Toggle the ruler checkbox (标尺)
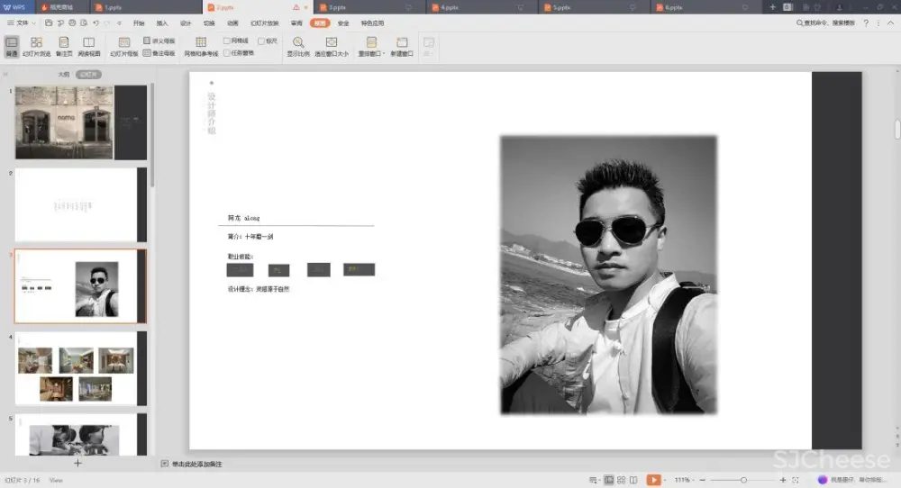Image resolution: width=901 pixels, height=488 pixels. click(x=261, y=41)
